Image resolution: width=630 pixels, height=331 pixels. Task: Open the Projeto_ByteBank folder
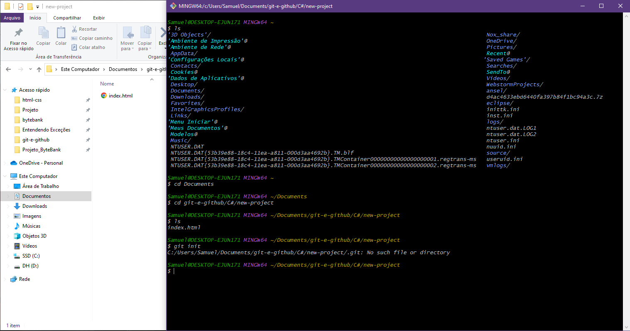click(x=42, y=150)
